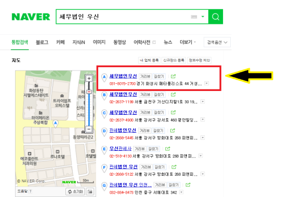This screenshot has width=283, height=197.
Task: Switch to the 블로그 tab
Action: [x=42, y=42]
